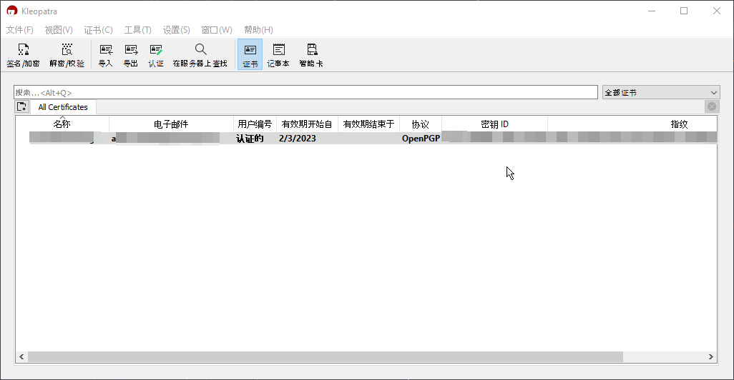Open the Help (帮助) menu
The height and width of the screenshot is (380, 734).
[x=258, y=30]
